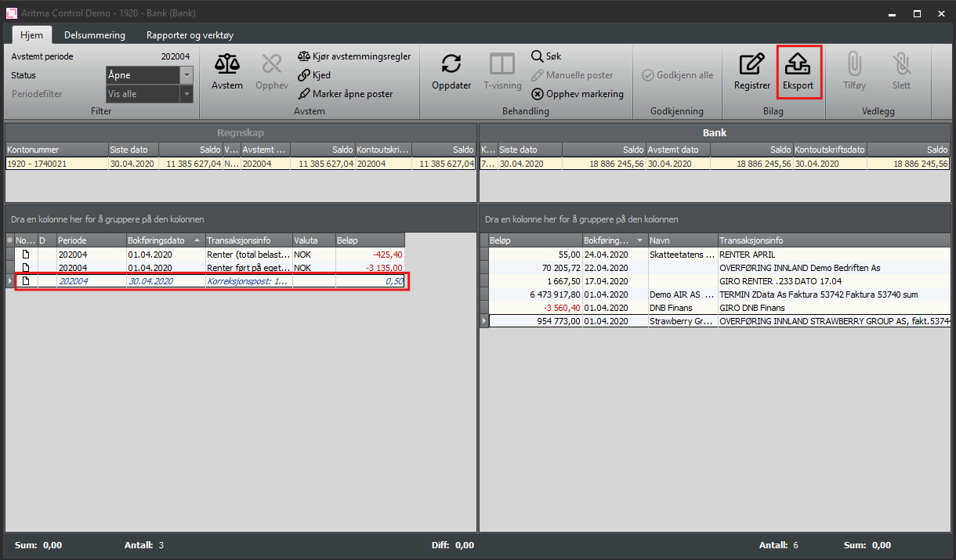Select the 1920 - 1740021 account row

pos(55,164)
